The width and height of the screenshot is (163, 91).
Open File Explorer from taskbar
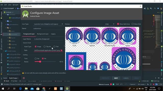[x=26, y=89]
